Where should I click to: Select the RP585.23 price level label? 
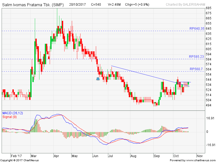tap(197, 57)
